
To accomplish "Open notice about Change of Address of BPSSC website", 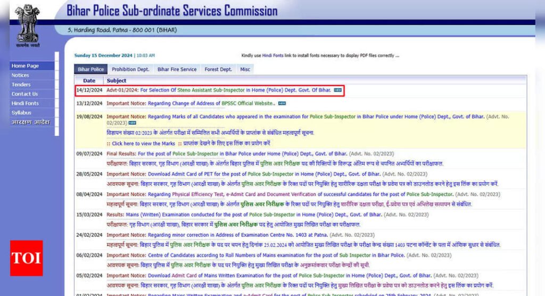I will [x=191, y=103].
